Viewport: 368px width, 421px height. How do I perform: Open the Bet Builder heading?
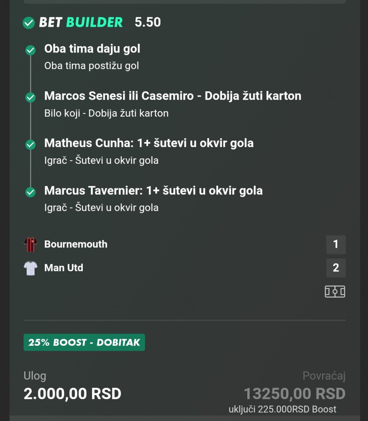[81, 22]
